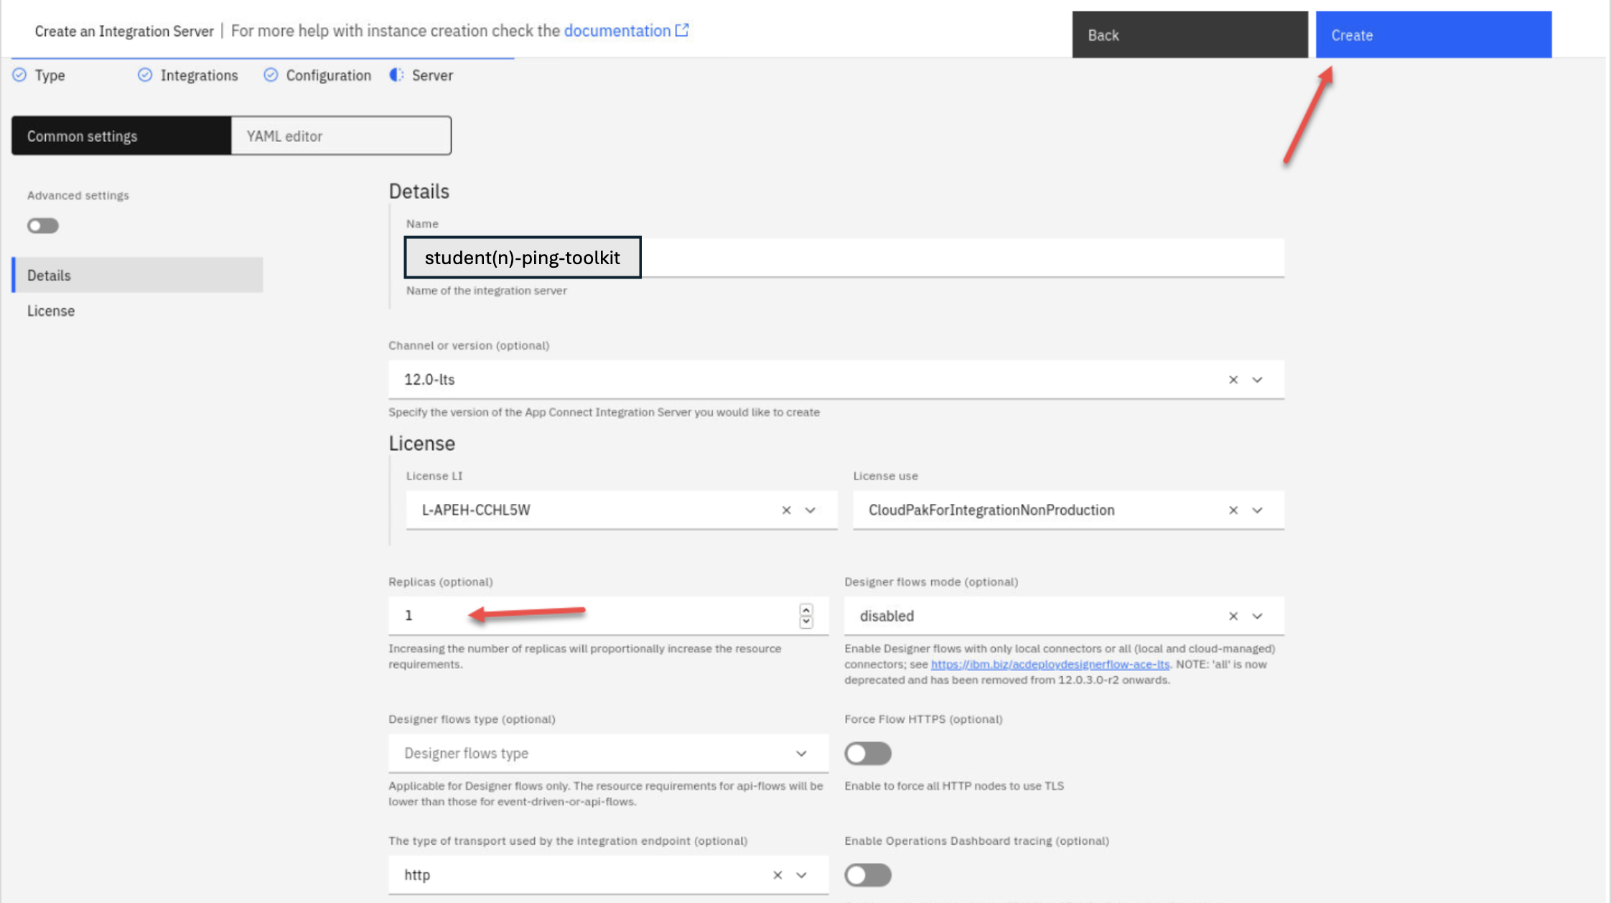
Task: Enable Operations Dashboard tracing toggle
Action: pos(867,875)
